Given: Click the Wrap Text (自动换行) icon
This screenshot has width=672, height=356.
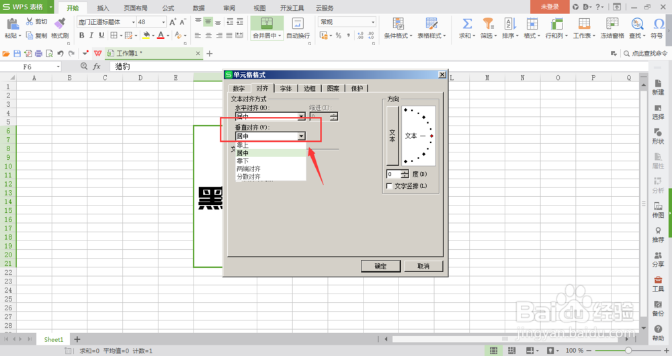Looking at the screenshot, I should click(x=298, y=24).
